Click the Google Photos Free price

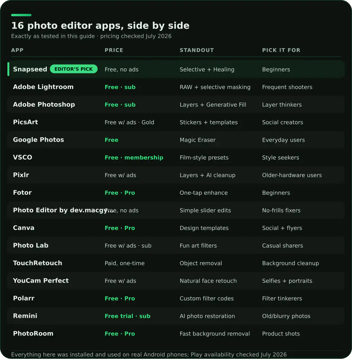tap(111, 140)
